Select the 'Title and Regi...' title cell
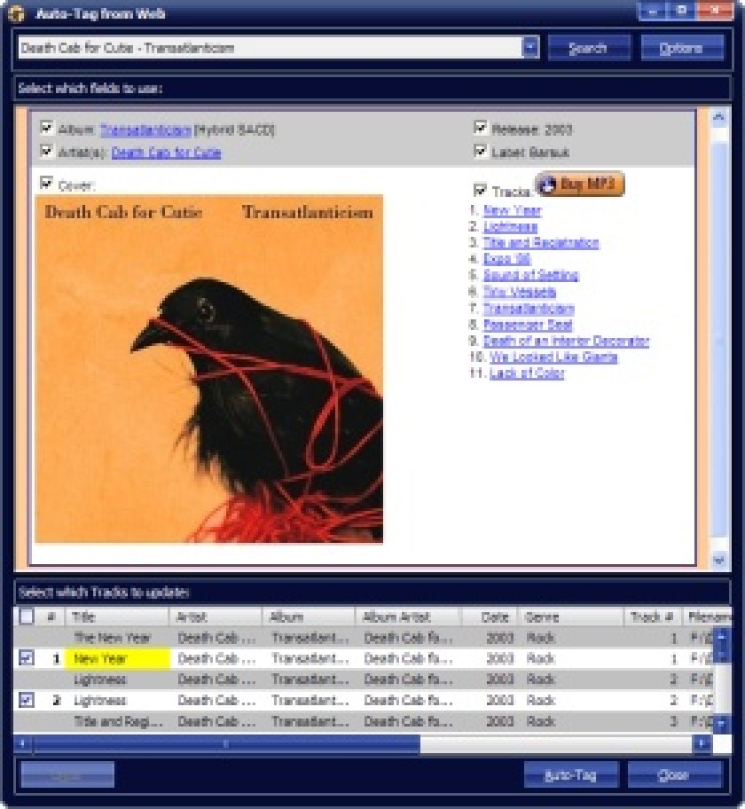Viewport: 745px width, 809px height. (118, 721)
